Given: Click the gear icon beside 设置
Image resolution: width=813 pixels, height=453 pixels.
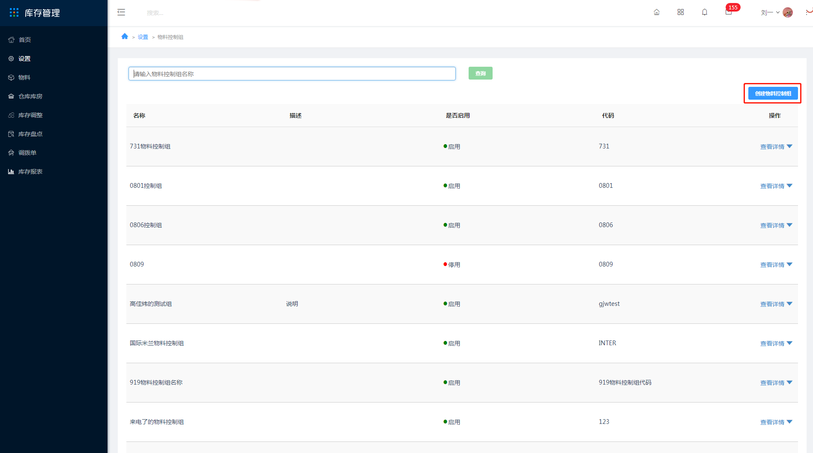Looking at the screenshot, I should click(x=11, y=59).
